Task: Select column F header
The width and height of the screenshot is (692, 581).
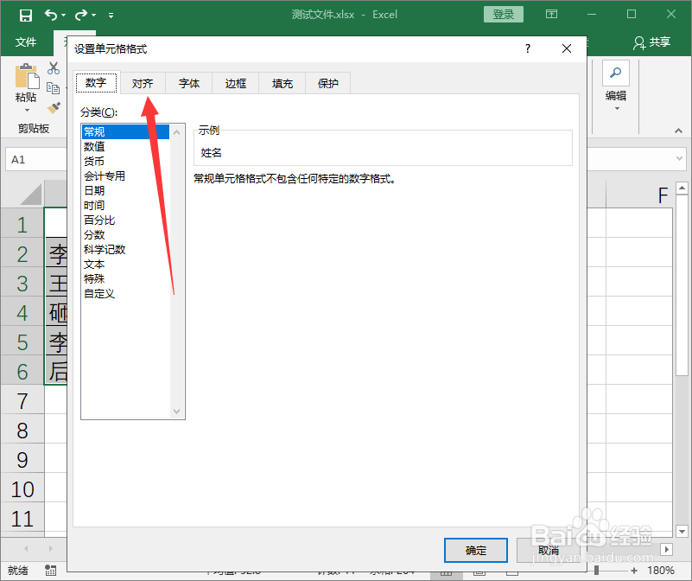Action: click(x=640, y=195)
